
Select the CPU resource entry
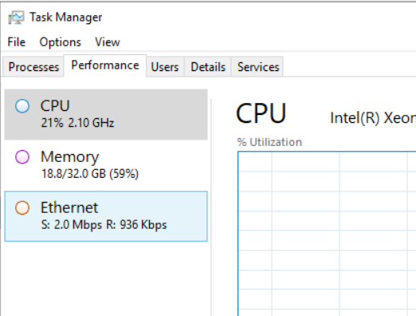coord(106,114)
